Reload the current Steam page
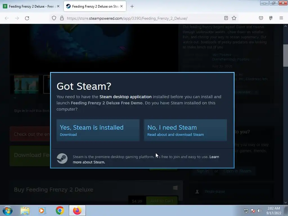Screen dimensions: 288x216 click(x=27, y=18)
